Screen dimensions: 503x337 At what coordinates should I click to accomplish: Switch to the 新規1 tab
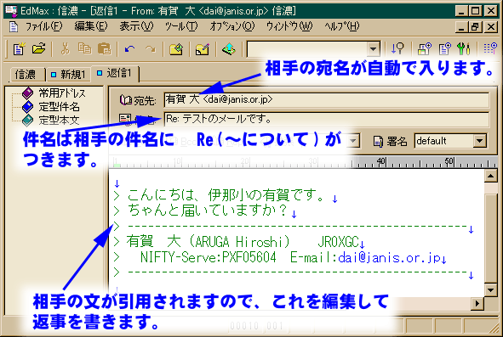68,75
